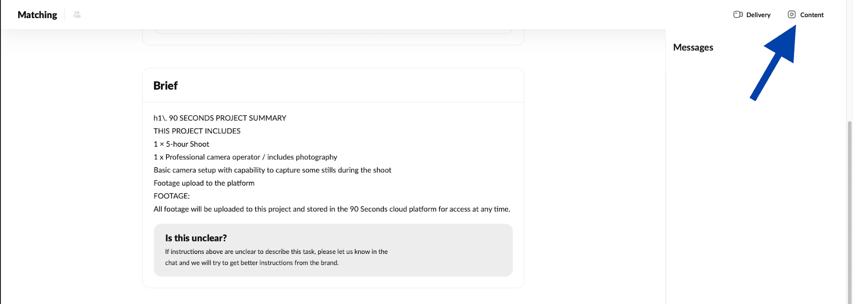Click the "Basic camera setup" line
The image size is (853, 304).
(x=272, y=170)
